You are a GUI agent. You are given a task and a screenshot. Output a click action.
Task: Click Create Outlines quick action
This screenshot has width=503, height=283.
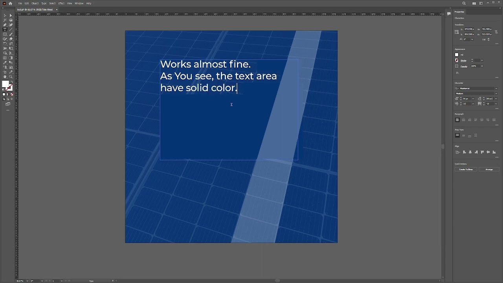click(466, 169)
